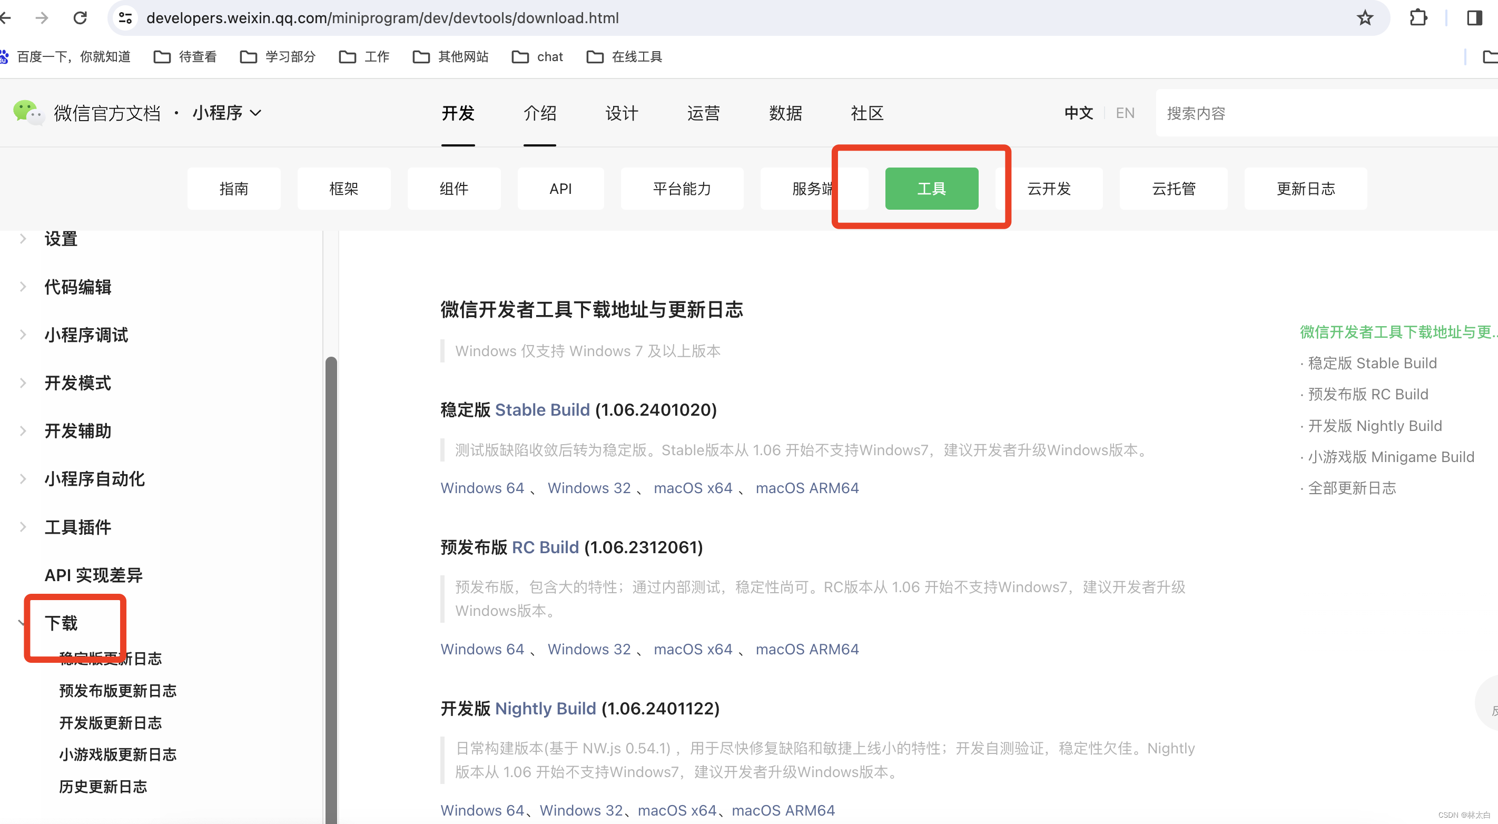Bookmark this page with the star icon
The image size is (1498, 824).
(1364, 18)
